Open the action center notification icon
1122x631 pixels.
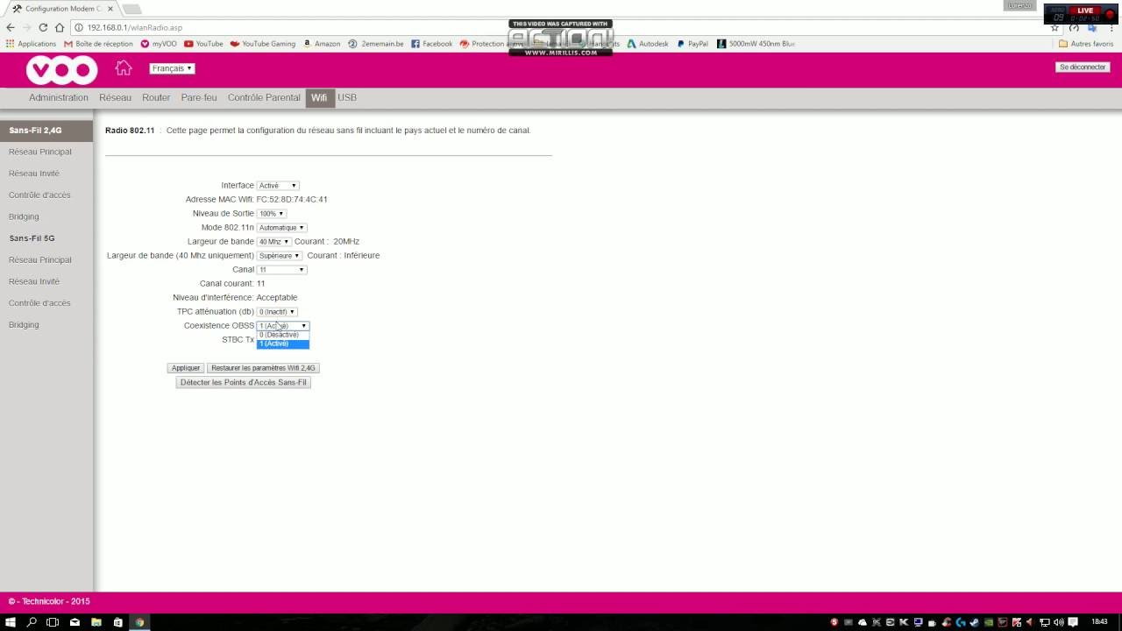1073,622
